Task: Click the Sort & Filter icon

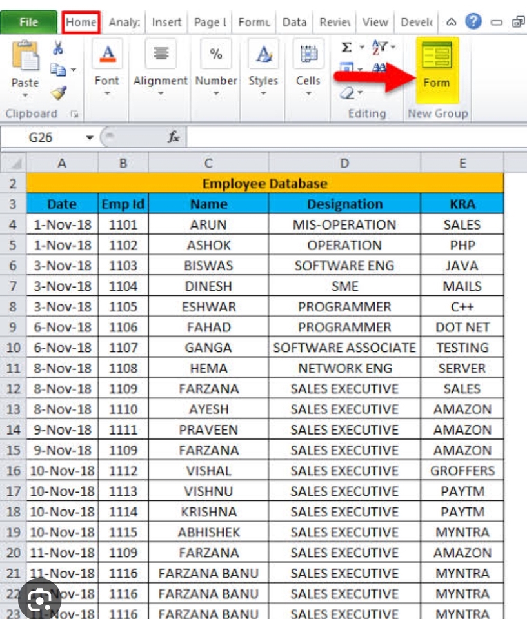Action: [x=380, y=47]
